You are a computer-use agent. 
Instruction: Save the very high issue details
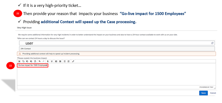click(204, 93)
